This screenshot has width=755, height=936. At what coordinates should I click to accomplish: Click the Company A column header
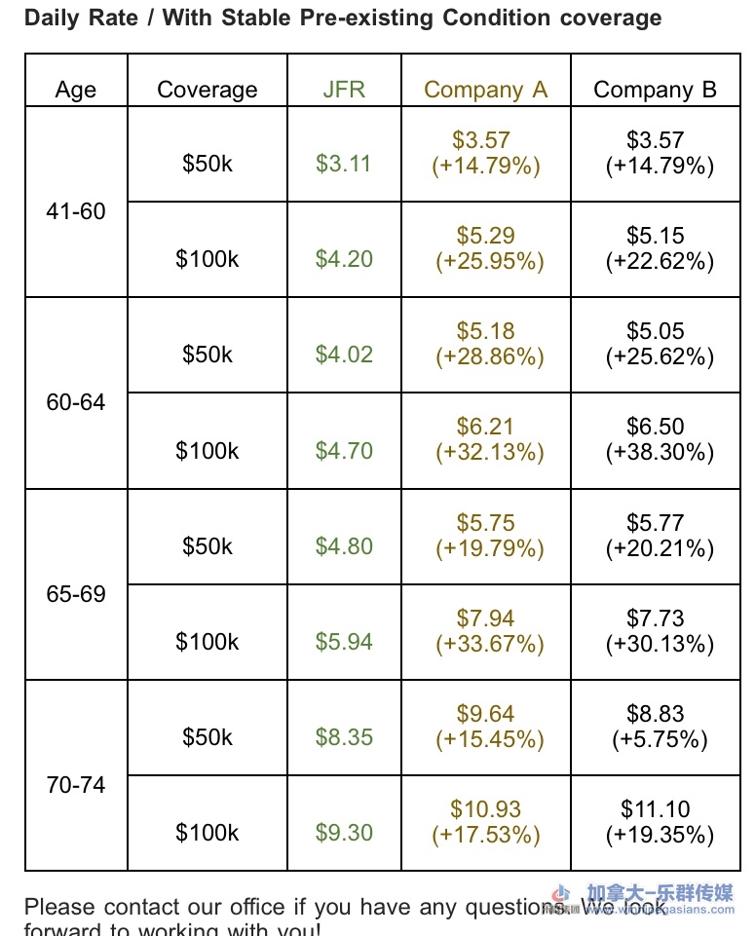pyautogui.click(x=485, y=90)
